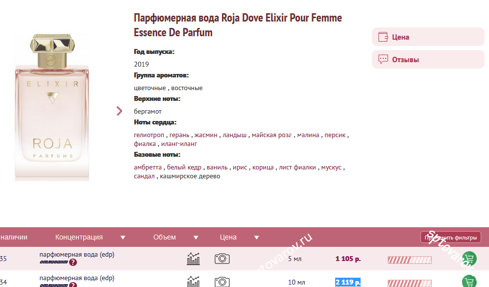The image size is (489, 287).
Task: Open the корица base note link
Action: tap(263, 167)
